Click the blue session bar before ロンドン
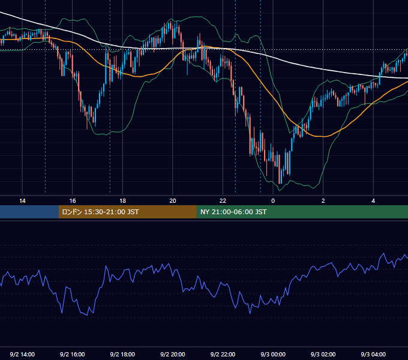 click(29, 212)
